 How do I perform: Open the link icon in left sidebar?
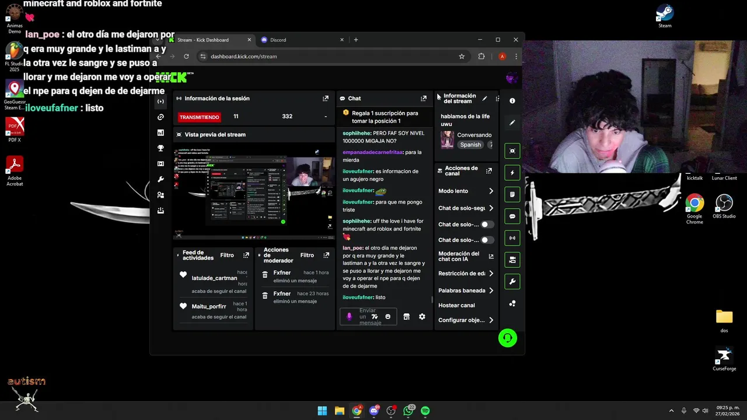click(160, 117)
